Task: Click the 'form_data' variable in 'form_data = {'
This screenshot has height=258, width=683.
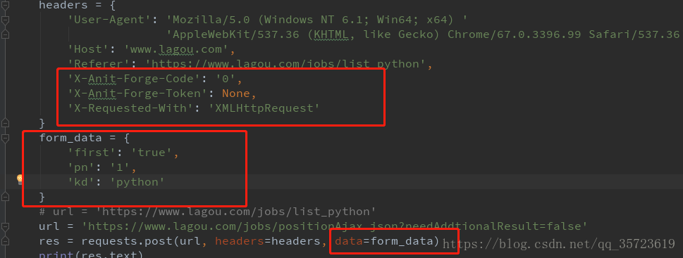Action: tap(70, 138)
